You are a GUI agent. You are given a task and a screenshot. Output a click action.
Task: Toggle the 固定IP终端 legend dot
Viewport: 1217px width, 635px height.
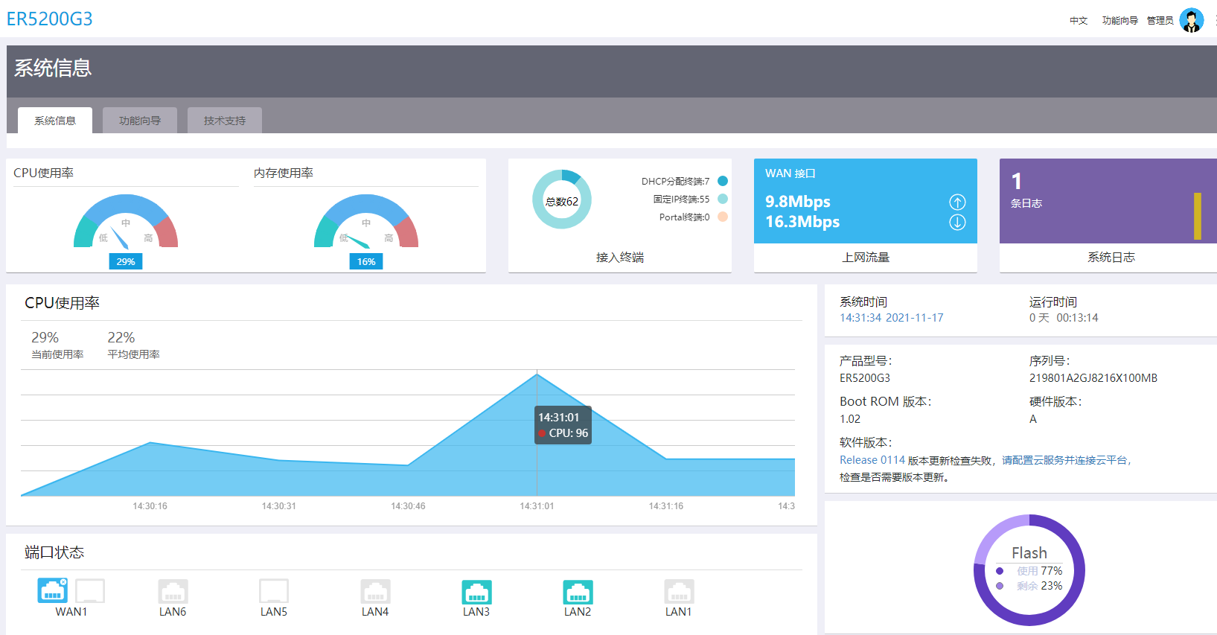click(723, 199)
